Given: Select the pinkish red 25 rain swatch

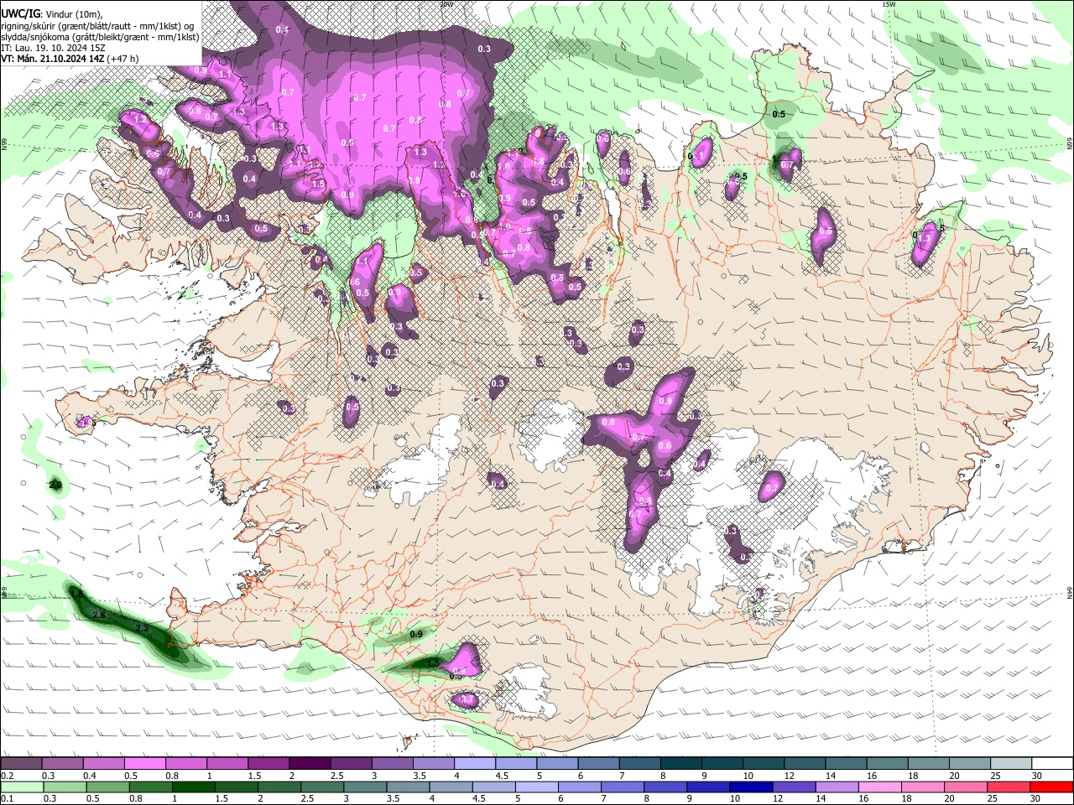Looking at the screenshot, I should coord(1009,787).
